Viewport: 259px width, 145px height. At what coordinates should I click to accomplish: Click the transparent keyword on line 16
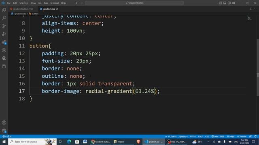point(115,84)
